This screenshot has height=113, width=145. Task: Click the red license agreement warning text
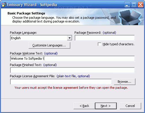click(71, 88)
